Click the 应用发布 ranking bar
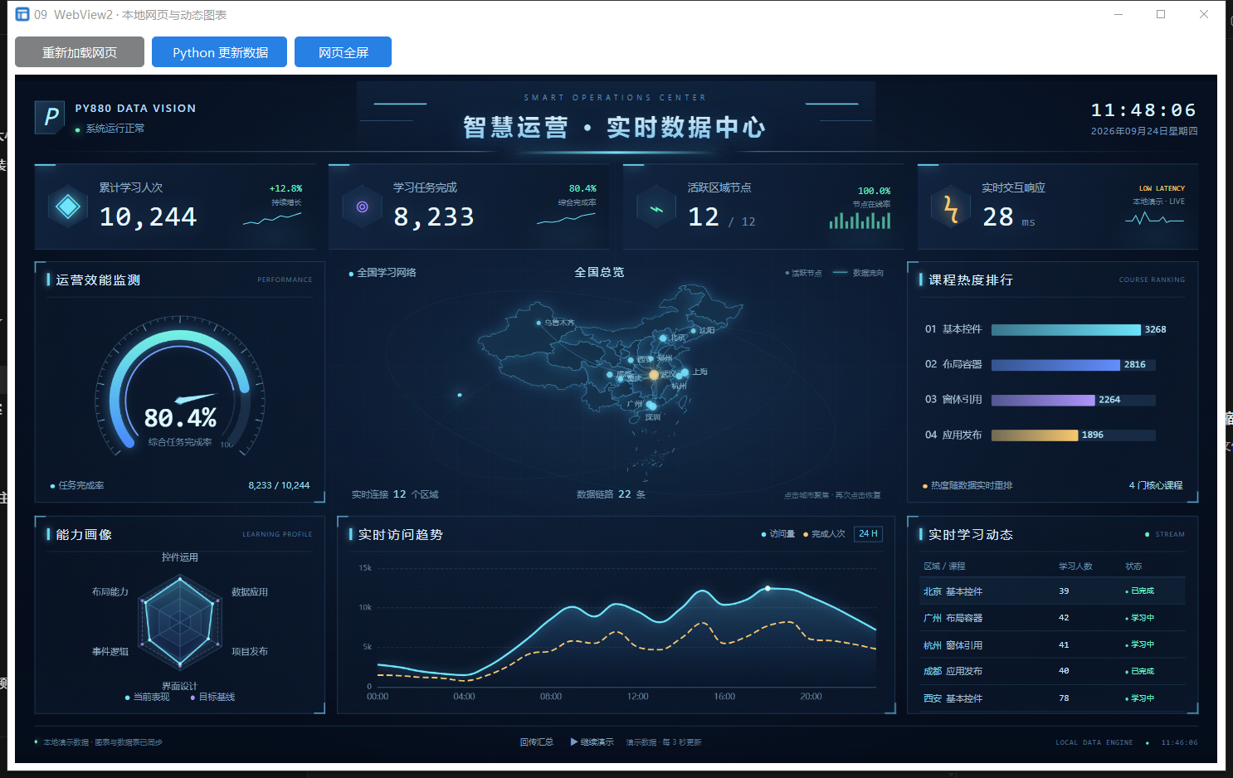This screenshot has height=778, width=1233. click(x=1035, y=435)
